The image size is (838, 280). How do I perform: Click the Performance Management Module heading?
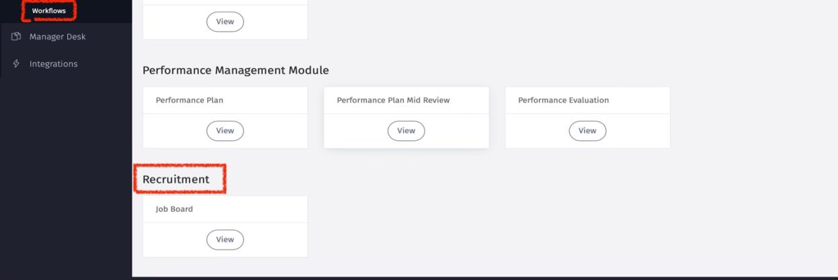tap(235, 70)
